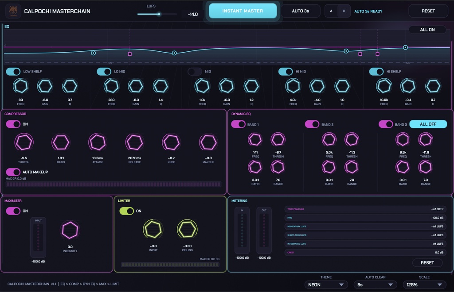Viewport: 454px width, 292px height.
Task: Click the Calpochi fox logo icon
Action: (x=13, y=11)
